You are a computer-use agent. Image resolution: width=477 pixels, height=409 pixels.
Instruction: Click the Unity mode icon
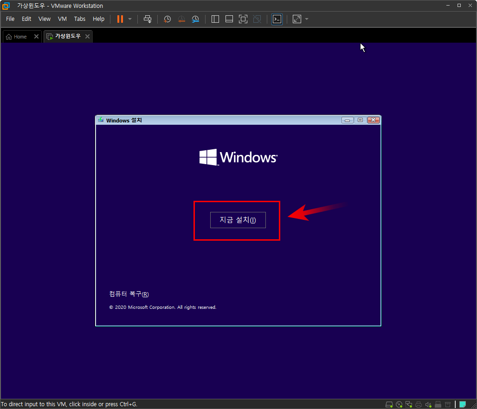coord(257,19)
